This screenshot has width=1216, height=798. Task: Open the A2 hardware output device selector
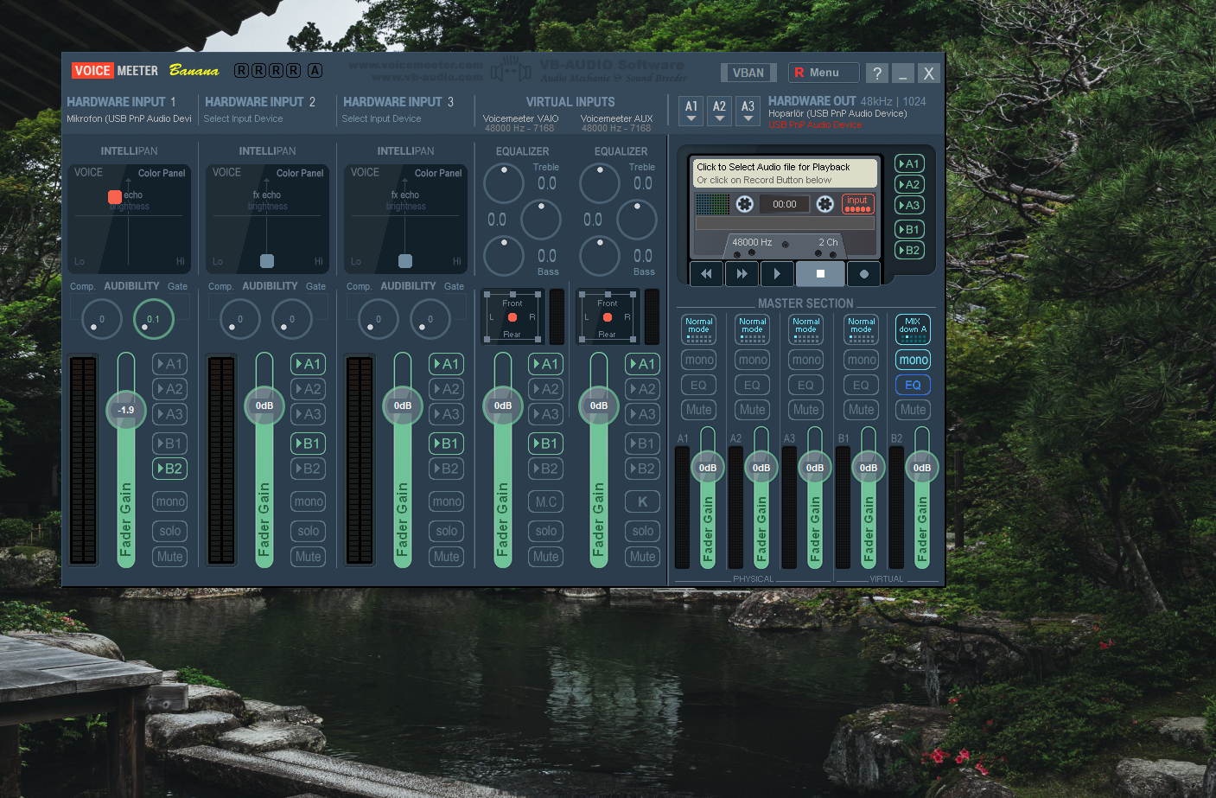(719, 110)
